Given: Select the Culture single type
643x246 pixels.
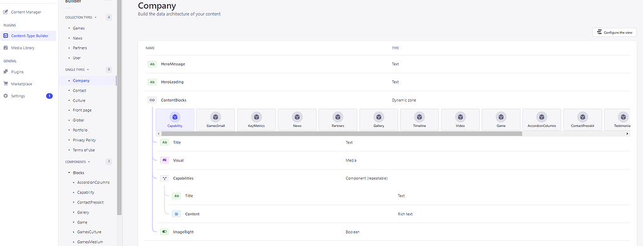Looking at the screenshot, I should point(79,100).
